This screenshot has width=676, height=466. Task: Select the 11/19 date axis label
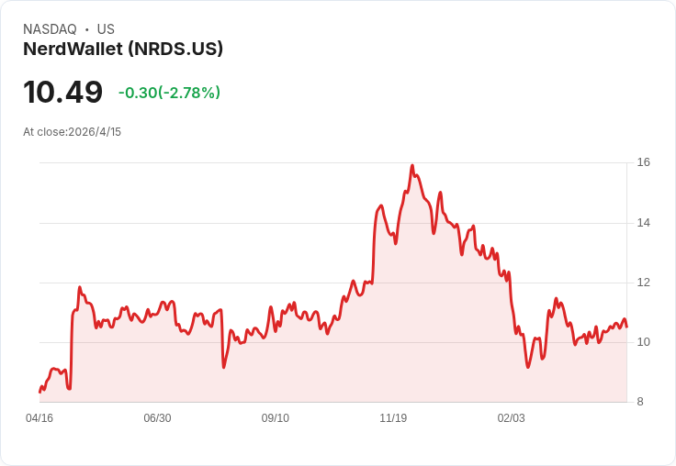pyautogui.click(x=393, y=417)
